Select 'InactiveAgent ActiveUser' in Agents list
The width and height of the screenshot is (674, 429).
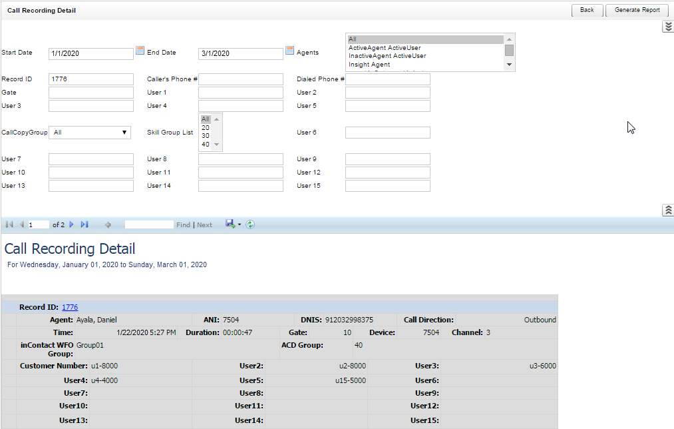tap(387, 56)
